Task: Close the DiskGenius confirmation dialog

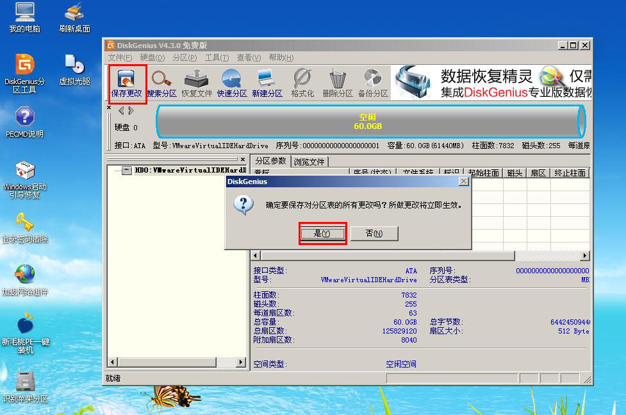Action: click(463, 182)
